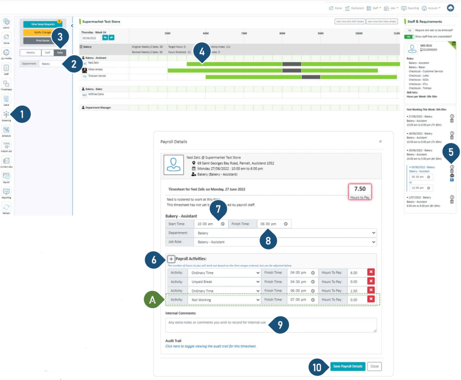Open the Staff menu in top navigation
Viewport: 461px width, 380px height.
[374, 8]
